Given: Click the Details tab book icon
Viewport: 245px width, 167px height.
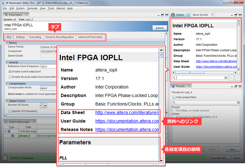Looking at the screenshot, I should click(x=173, y=15).
